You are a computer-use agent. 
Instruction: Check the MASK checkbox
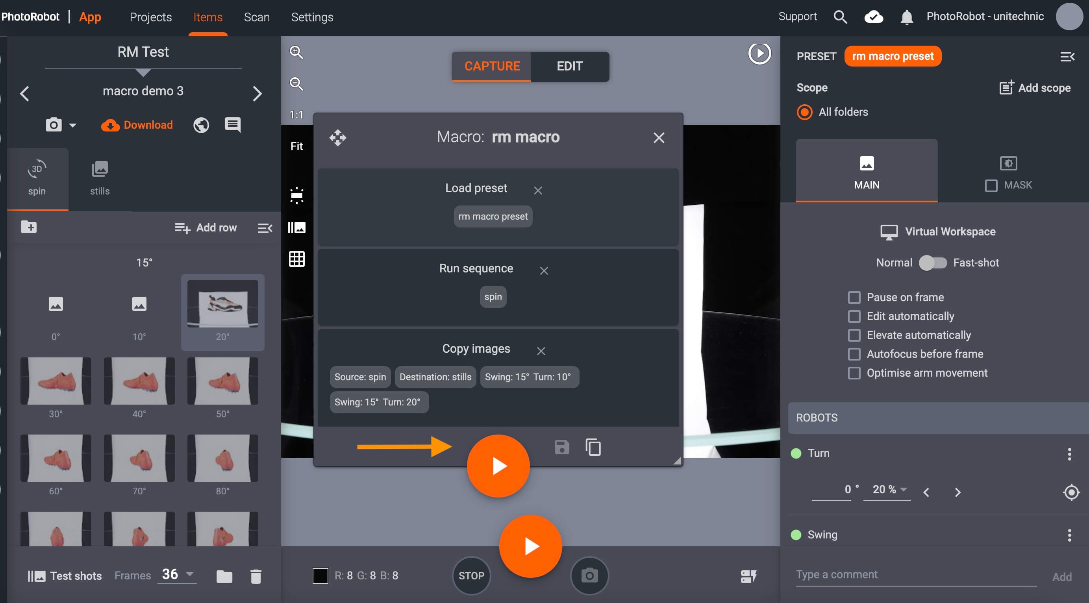pyautogui.click(x=991, y=185)
